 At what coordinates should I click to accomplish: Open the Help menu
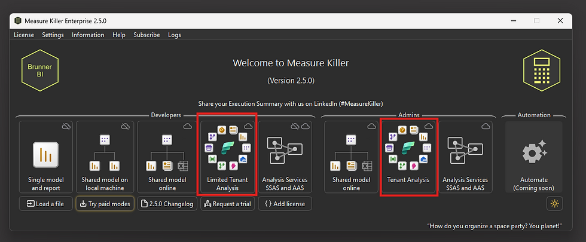(x=119, y=35)
